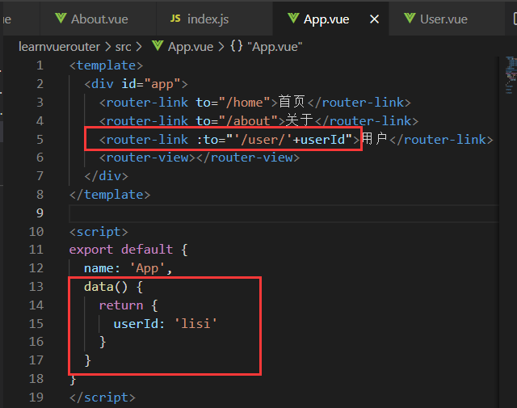517x408 pixels.
Task: Click the closing </template> tag
Action: [110, 195]
